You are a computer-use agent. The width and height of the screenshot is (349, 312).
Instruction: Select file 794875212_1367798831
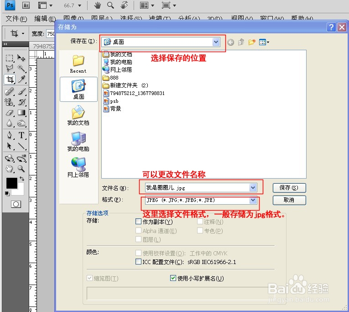point(134,93)
